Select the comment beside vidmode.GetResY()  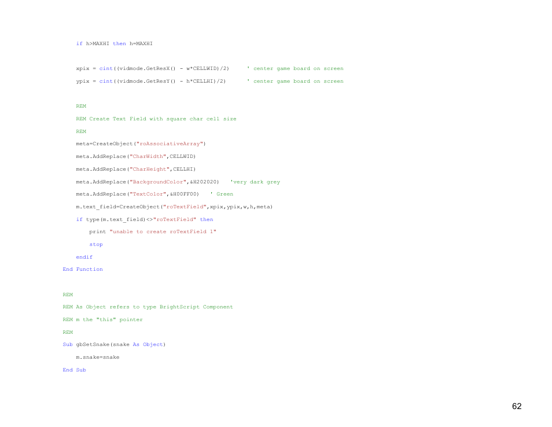pyautogui.click(x=295, y=82)
